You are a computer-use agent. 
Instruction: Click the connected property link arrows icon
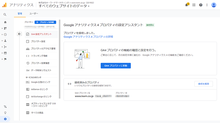pyautogui.click(x=69, y=84)
